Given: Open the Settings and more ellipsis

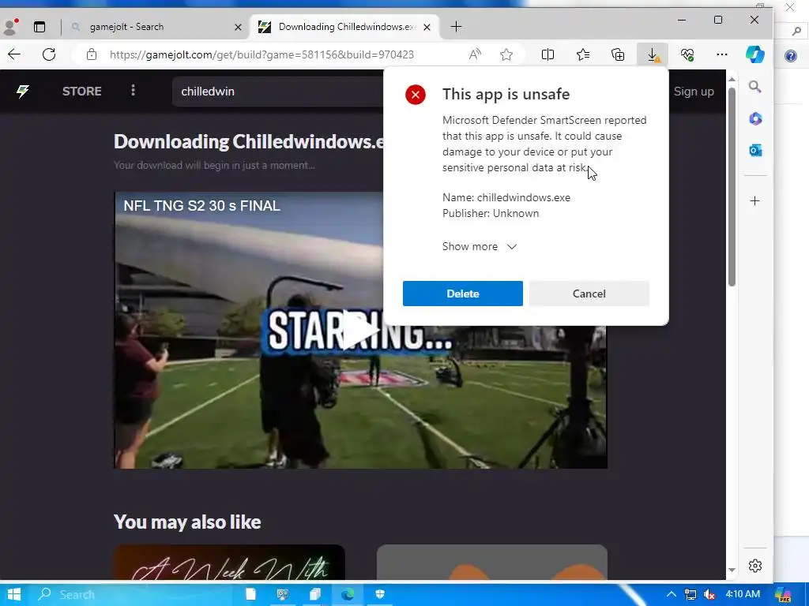Looking at the screenshot, I should click(x=722, y=54).
